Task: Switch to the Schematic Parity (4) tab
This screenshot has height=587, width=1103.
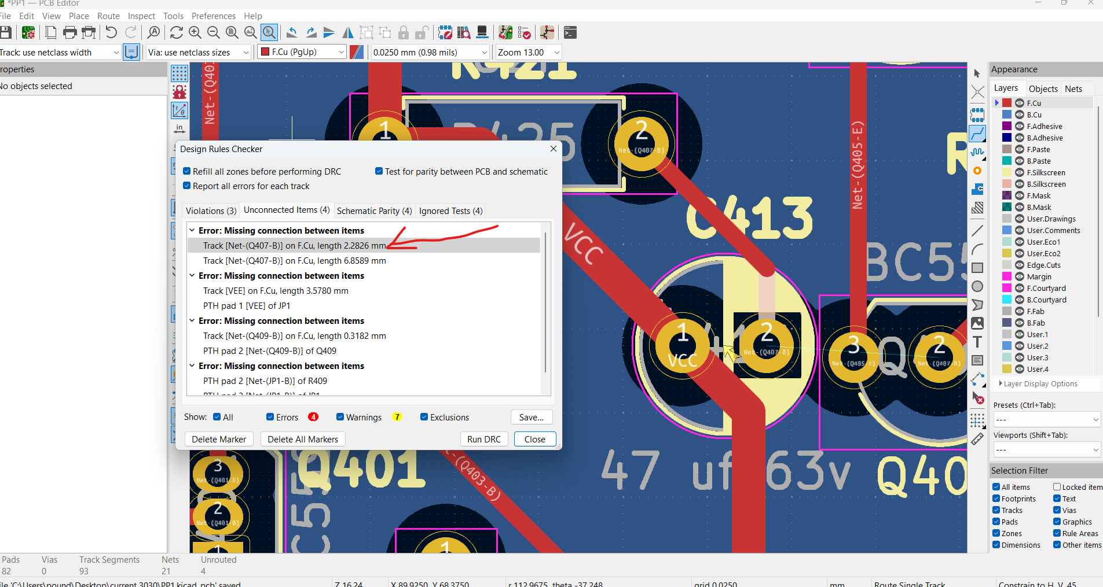Action: click(374, 211)
